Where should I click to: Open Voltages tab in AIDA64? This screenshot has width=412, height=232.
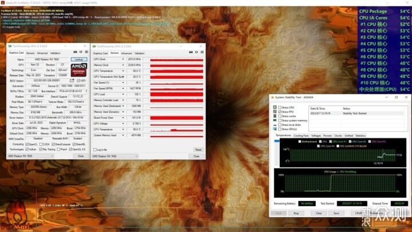pyautogui.click(x=316, y=135)
